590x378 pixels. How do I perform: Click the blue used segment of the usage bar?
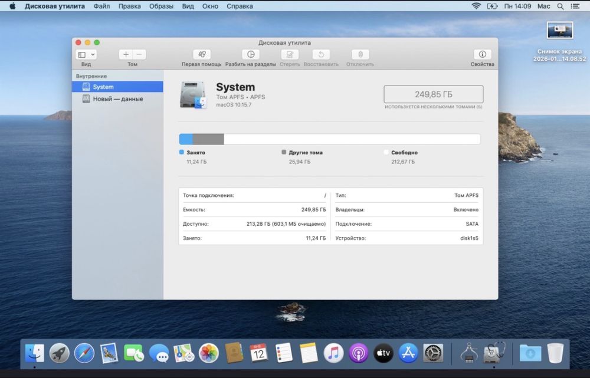(x=186, y=139)
